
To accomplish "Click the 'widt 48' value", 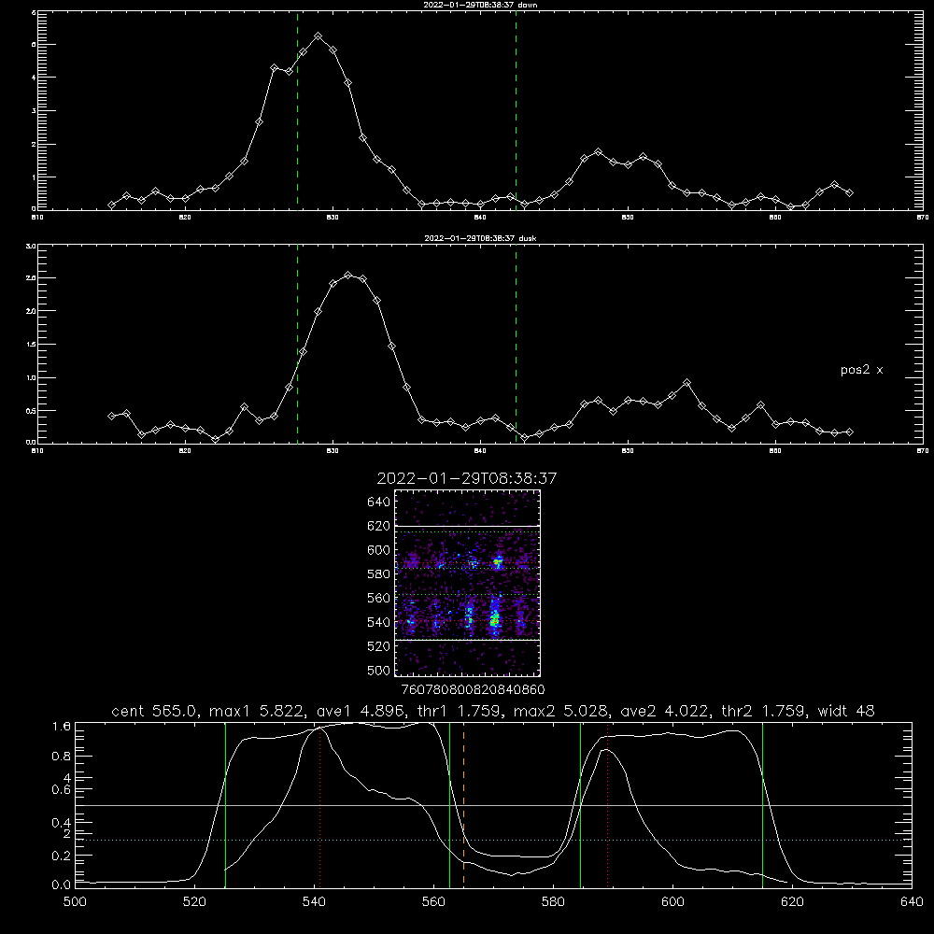I will tap(846, 711).
